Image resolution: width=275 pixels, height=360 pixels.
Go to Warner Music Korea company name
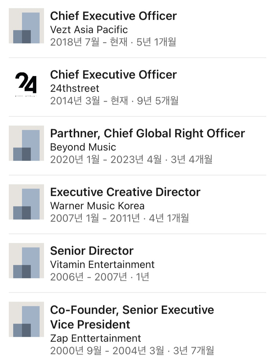click(97, 206)
